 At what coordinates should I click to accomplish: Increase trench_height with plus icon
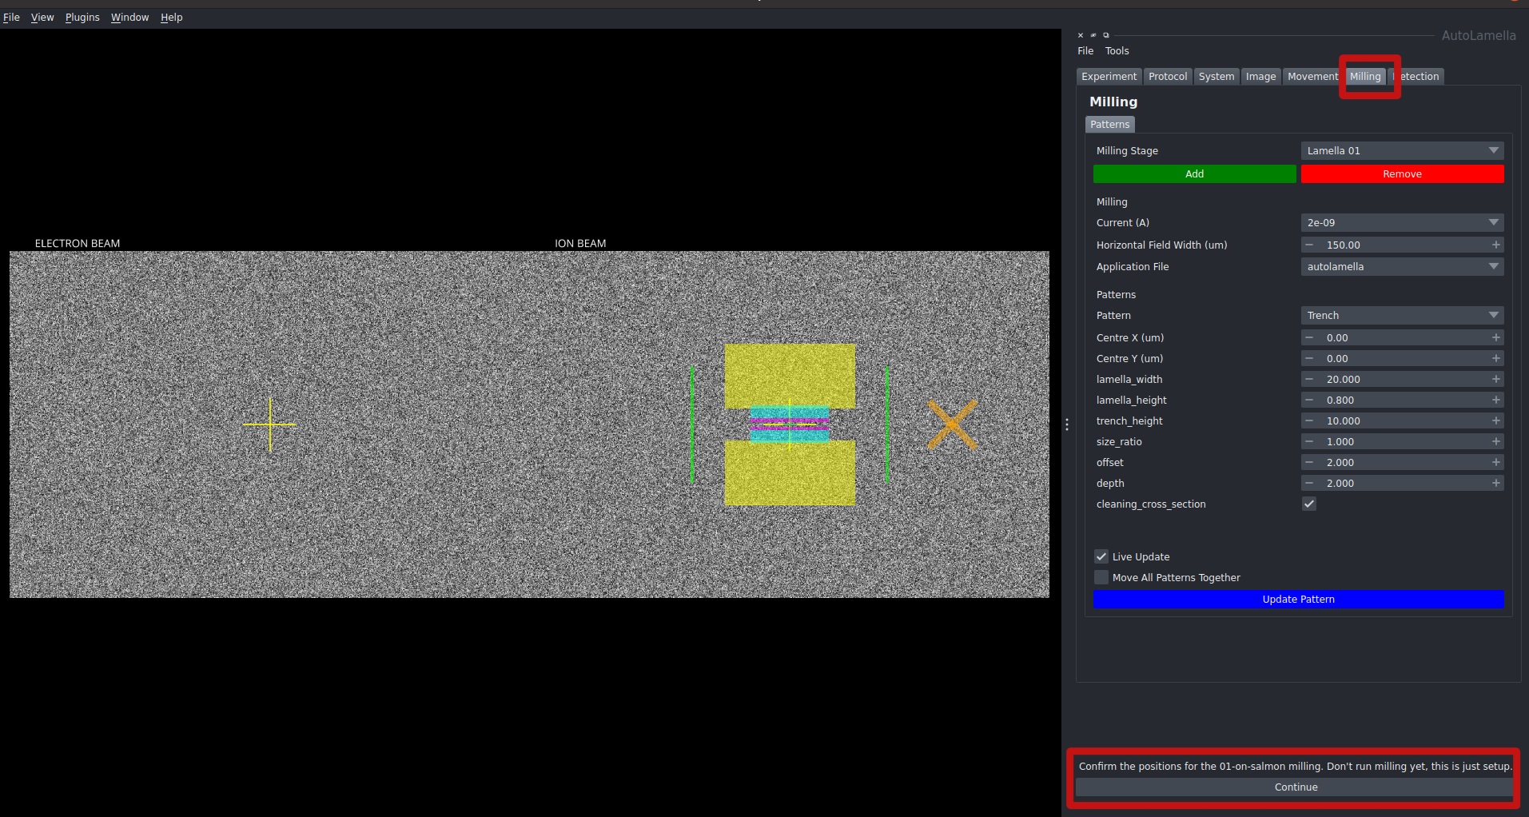[1495, 420]
